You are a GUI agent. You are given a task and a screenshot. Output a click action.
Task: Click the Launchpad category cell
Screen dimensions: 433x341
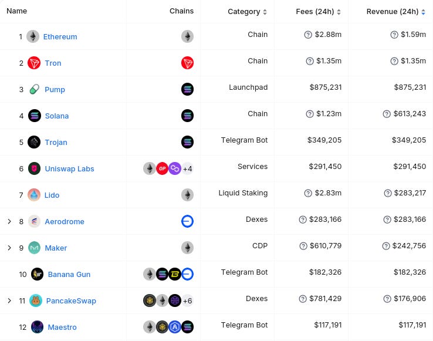[x=248, y=87]
